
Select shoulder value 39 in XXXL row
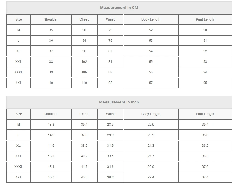[51, 72]
